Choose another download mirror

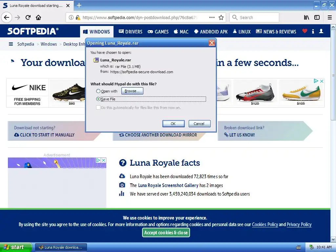(x=158, y=135)
